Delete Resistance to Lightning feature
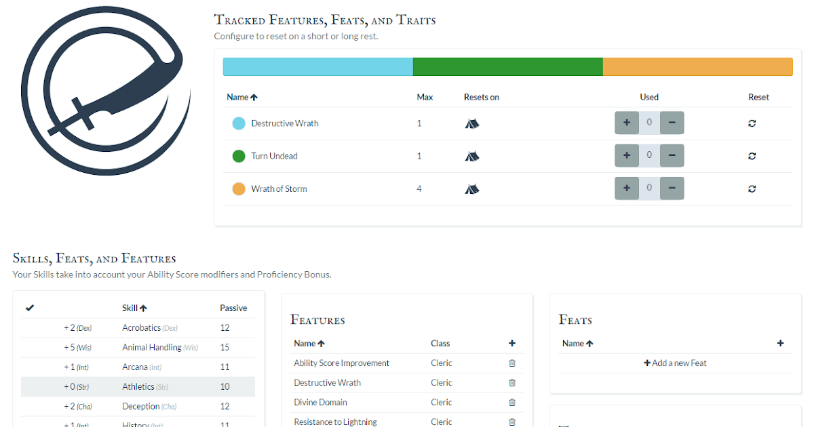 click(512, 422)
